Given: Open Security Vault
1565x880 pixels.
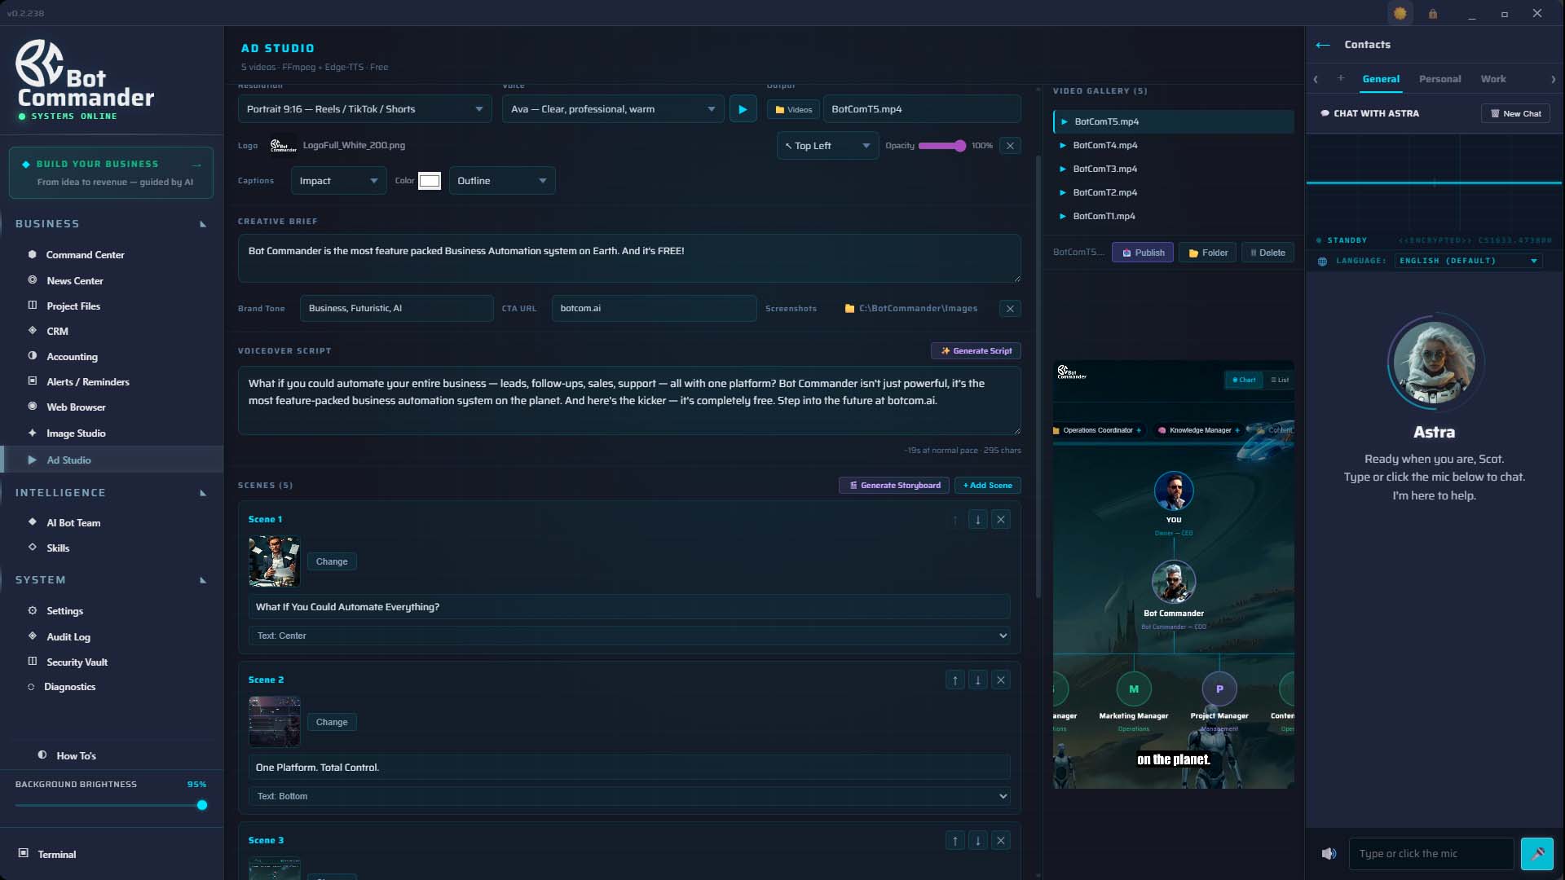Looking at the screenshot, I should [77, 662].
